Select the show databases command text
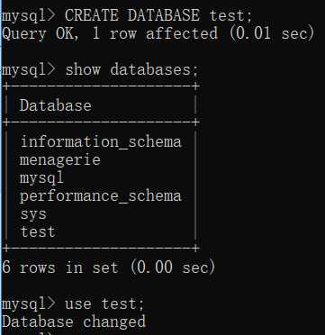 (x=131, y=70)
